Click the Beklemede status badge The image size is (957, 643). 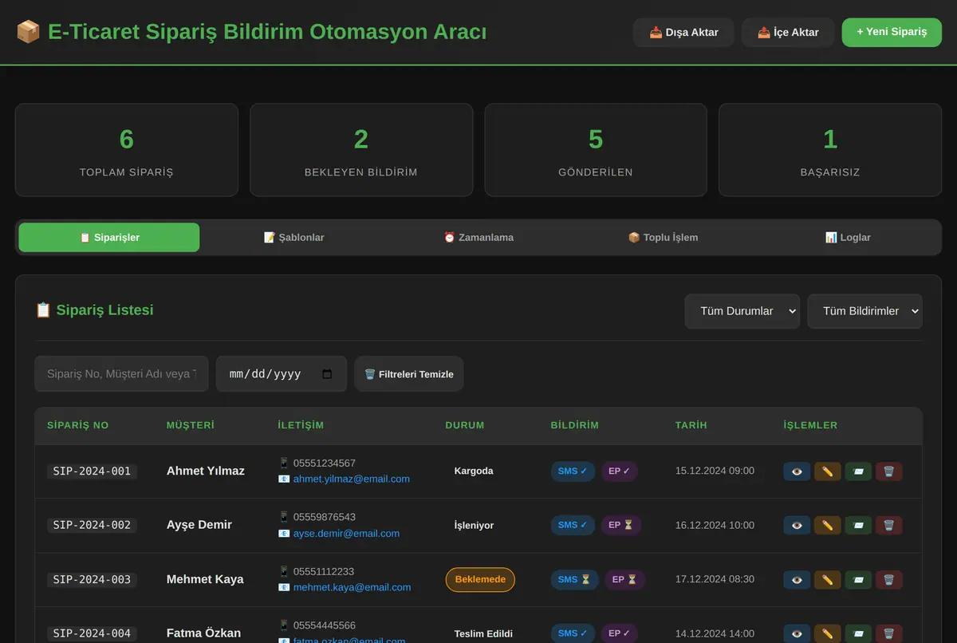coord(480,579)
